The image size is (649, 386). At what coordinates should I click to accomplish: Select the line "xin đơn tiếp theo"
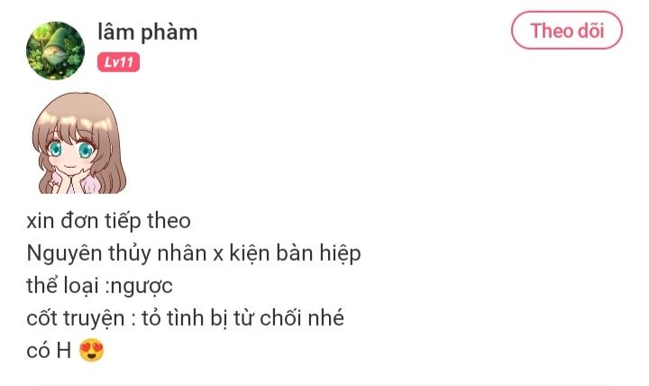tap(108, 220)
